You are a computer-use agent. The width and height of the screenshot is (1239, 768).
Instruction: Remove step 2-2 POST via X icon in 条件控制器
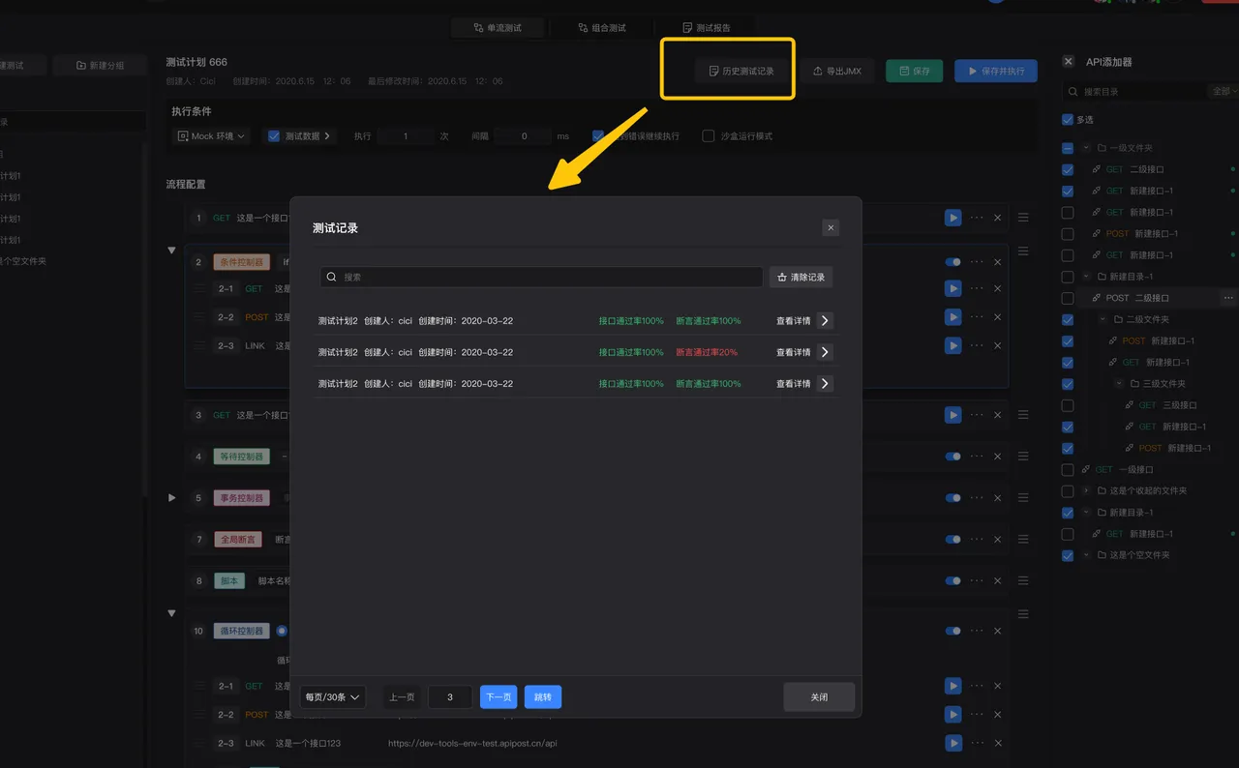998,317
